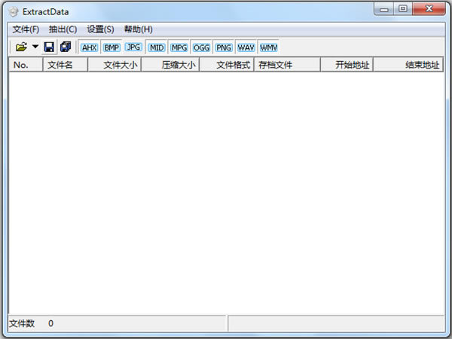Sort list by 文件大小 column header

coord(115,66)
